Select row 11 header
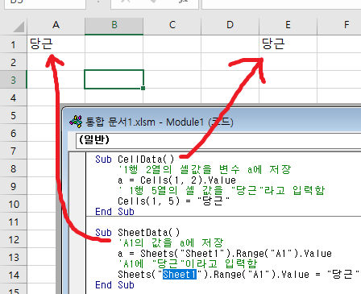 point(14,222)
